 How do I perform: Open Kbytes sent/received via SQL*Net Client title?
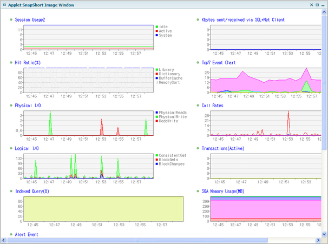pyautogui.click(x=243, y=20)
